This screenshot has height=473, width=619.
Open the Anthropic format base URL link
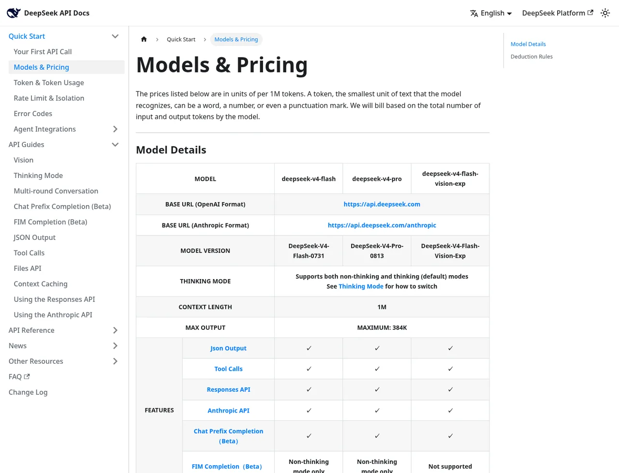click(382, 225)
